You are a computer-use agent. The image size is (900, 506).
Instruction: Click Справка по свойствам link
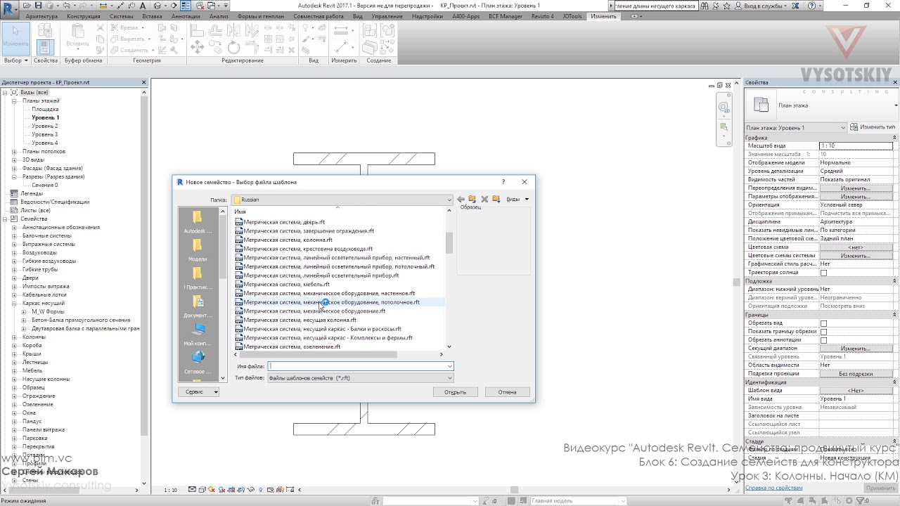(x=774, y=488)
